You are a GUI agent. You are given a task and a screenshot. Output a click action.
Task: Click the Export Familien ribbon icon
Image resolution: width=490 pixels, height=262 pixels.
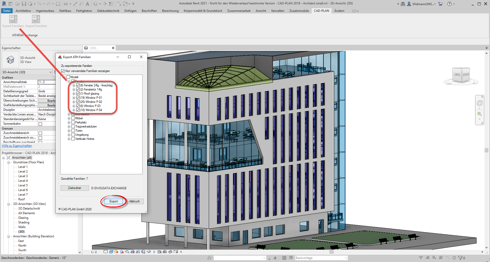tap(13, 19)
